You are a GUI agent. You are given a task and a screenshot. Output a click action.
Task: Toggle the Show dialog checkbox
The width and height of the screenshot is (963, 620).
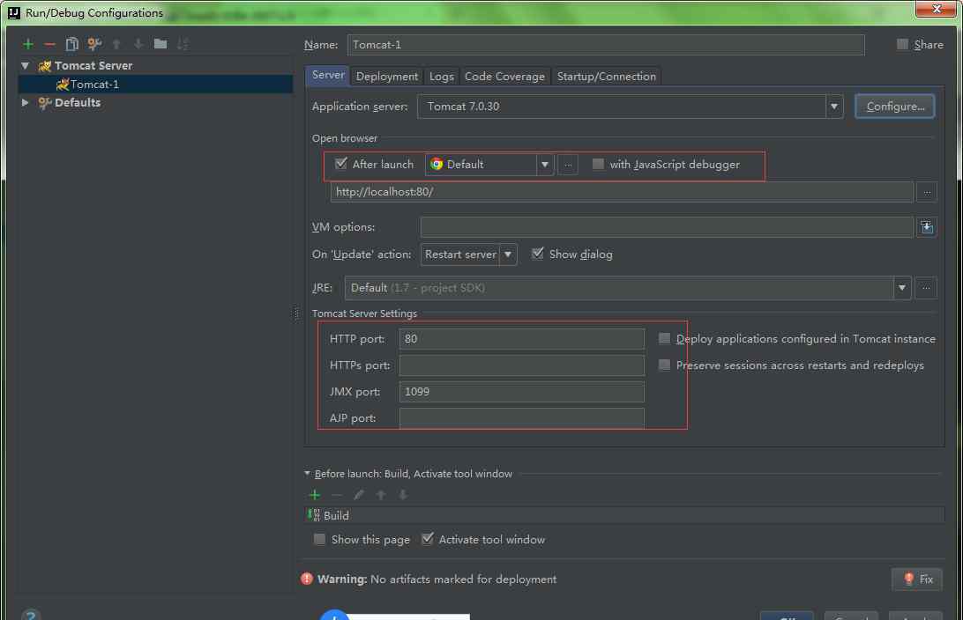click(537, 254)
